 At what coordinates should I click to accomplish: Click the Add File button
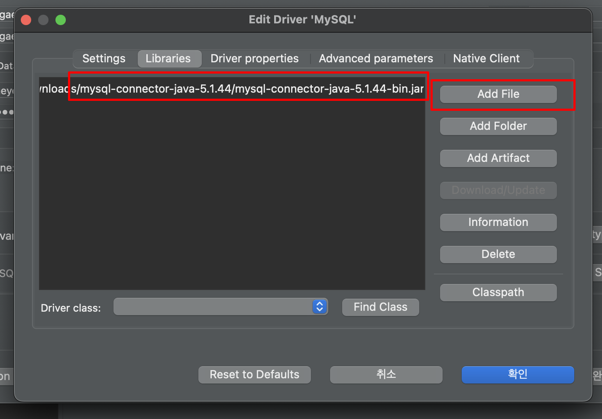click(x=498, y=94)
